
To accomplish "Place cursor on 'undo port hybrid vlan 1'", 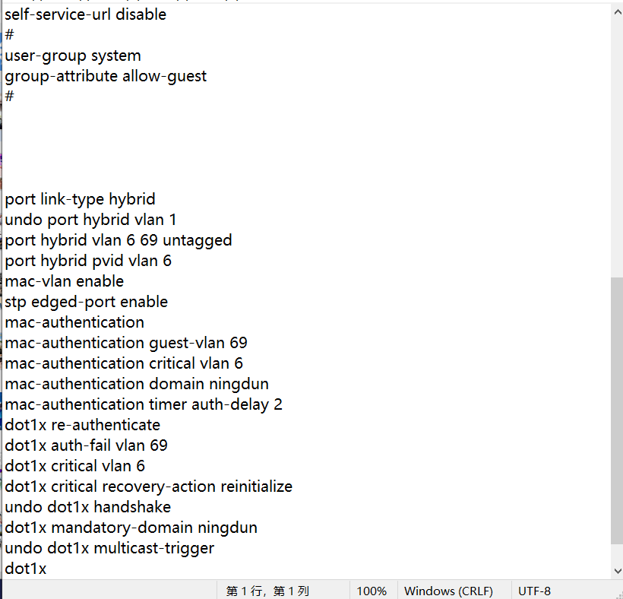I will click(x=90, y=220).
